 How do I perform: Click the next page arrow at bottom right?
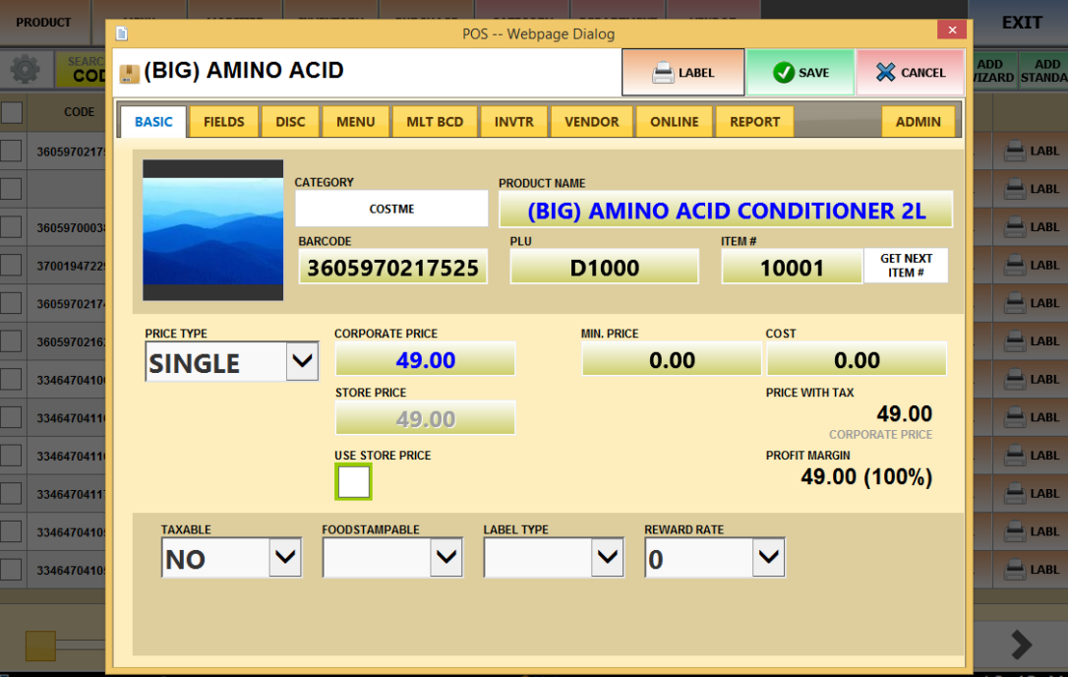tap(1021, 645)
